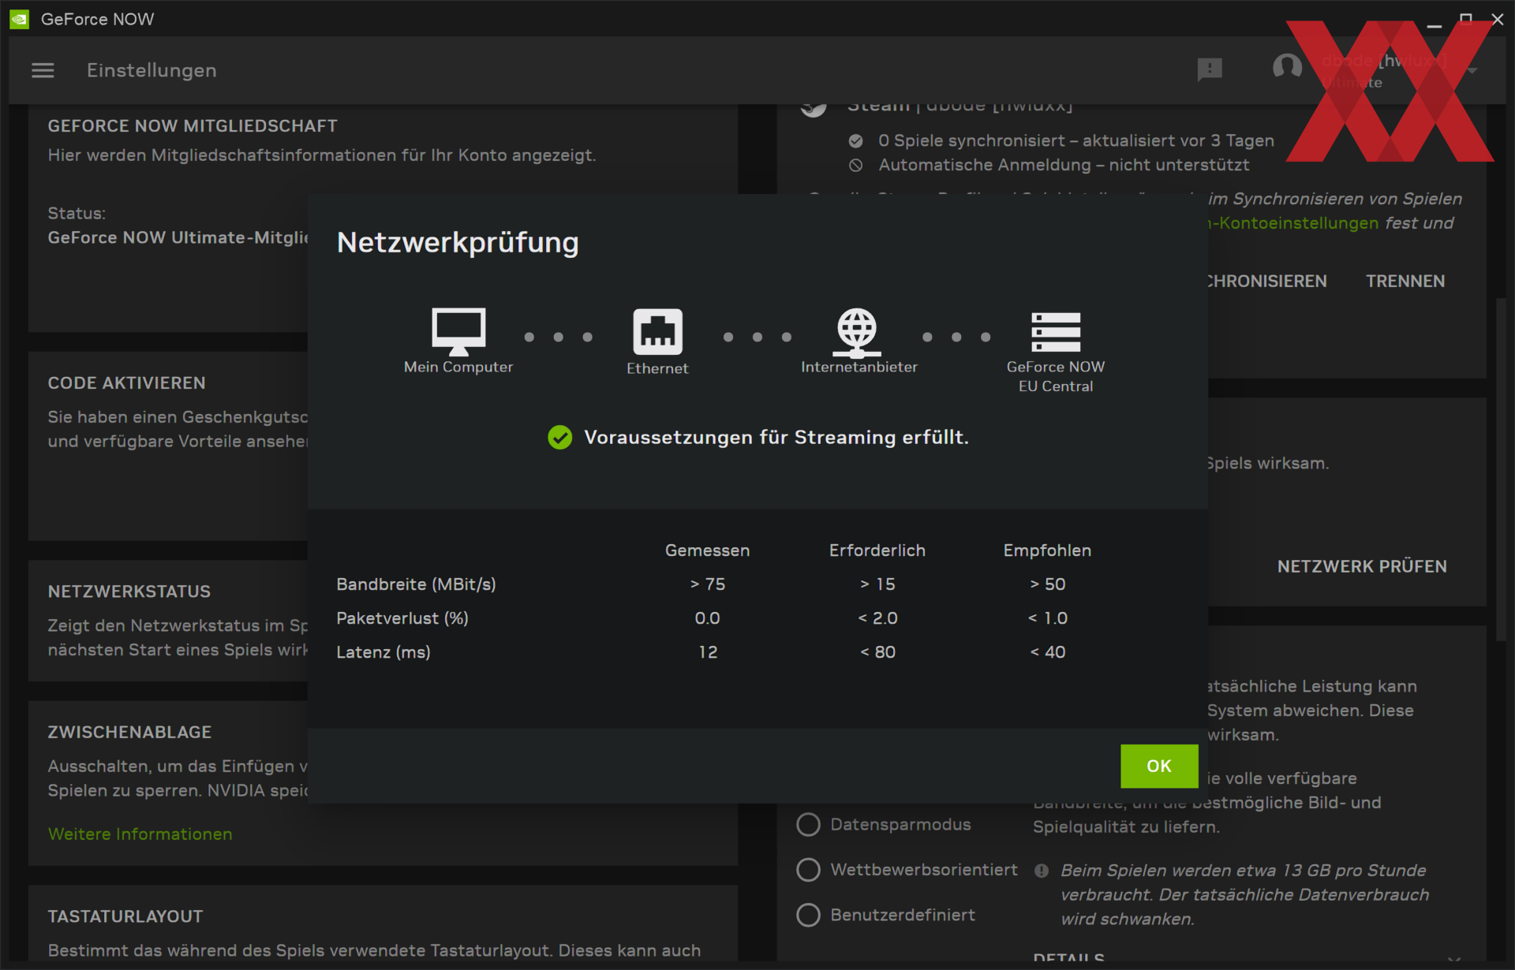Click TRENNEN to disconnect Steam
The width and height of the screenshot is (1515, 970).
(x=1405, y=282)
